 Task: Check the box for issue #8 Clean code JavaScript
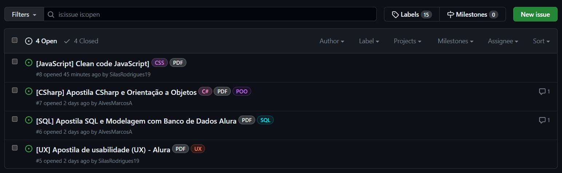(x=15, y=61)
